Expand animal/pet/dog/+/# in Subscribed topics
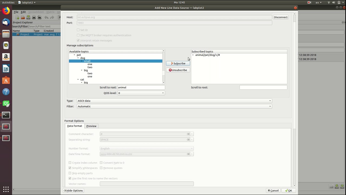The width and height of the screenshot is (346, 195). [x=193, y=55]
